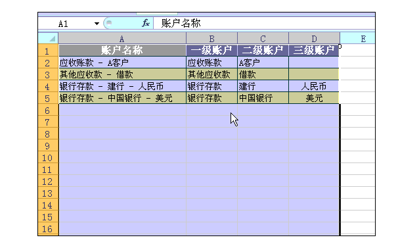Screen dimensions: 398x248
Task: Select row 10 header
Action: click(48, 158)
